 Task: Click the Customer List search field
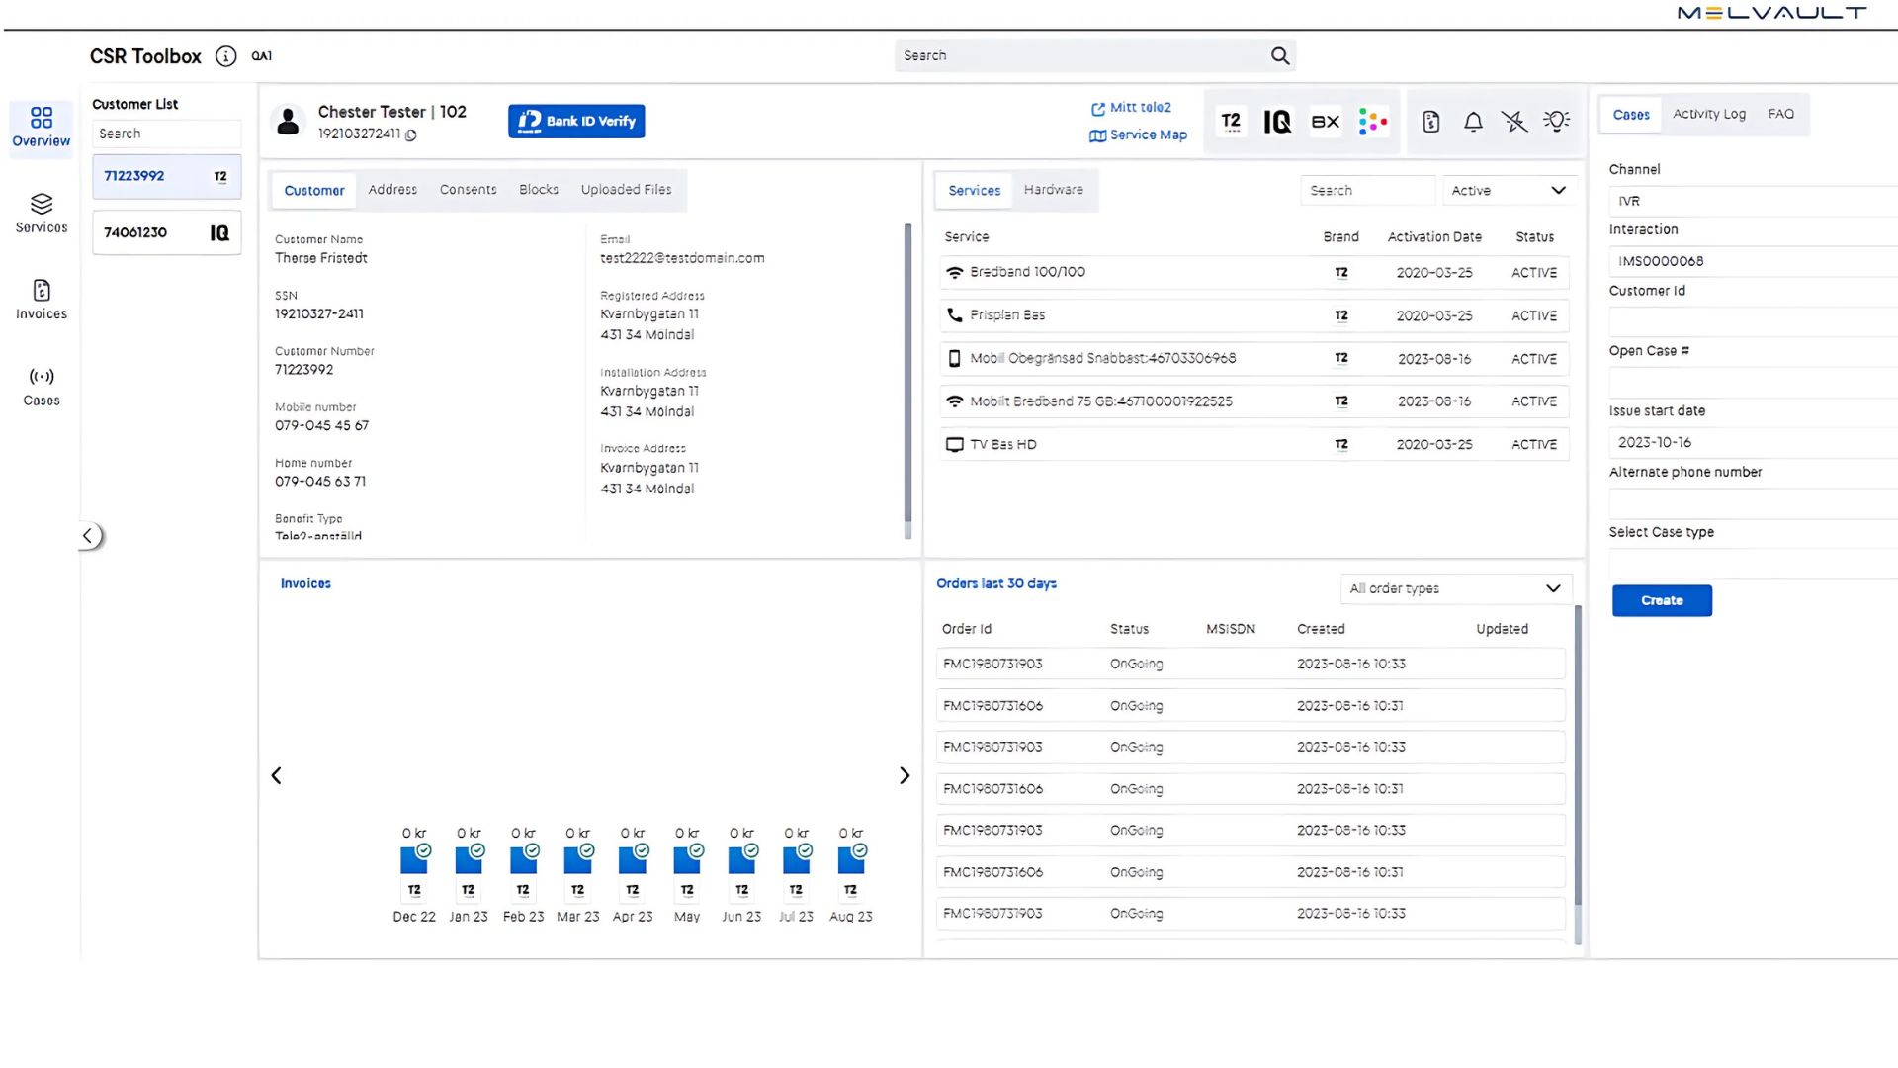(x=167, y=134)
